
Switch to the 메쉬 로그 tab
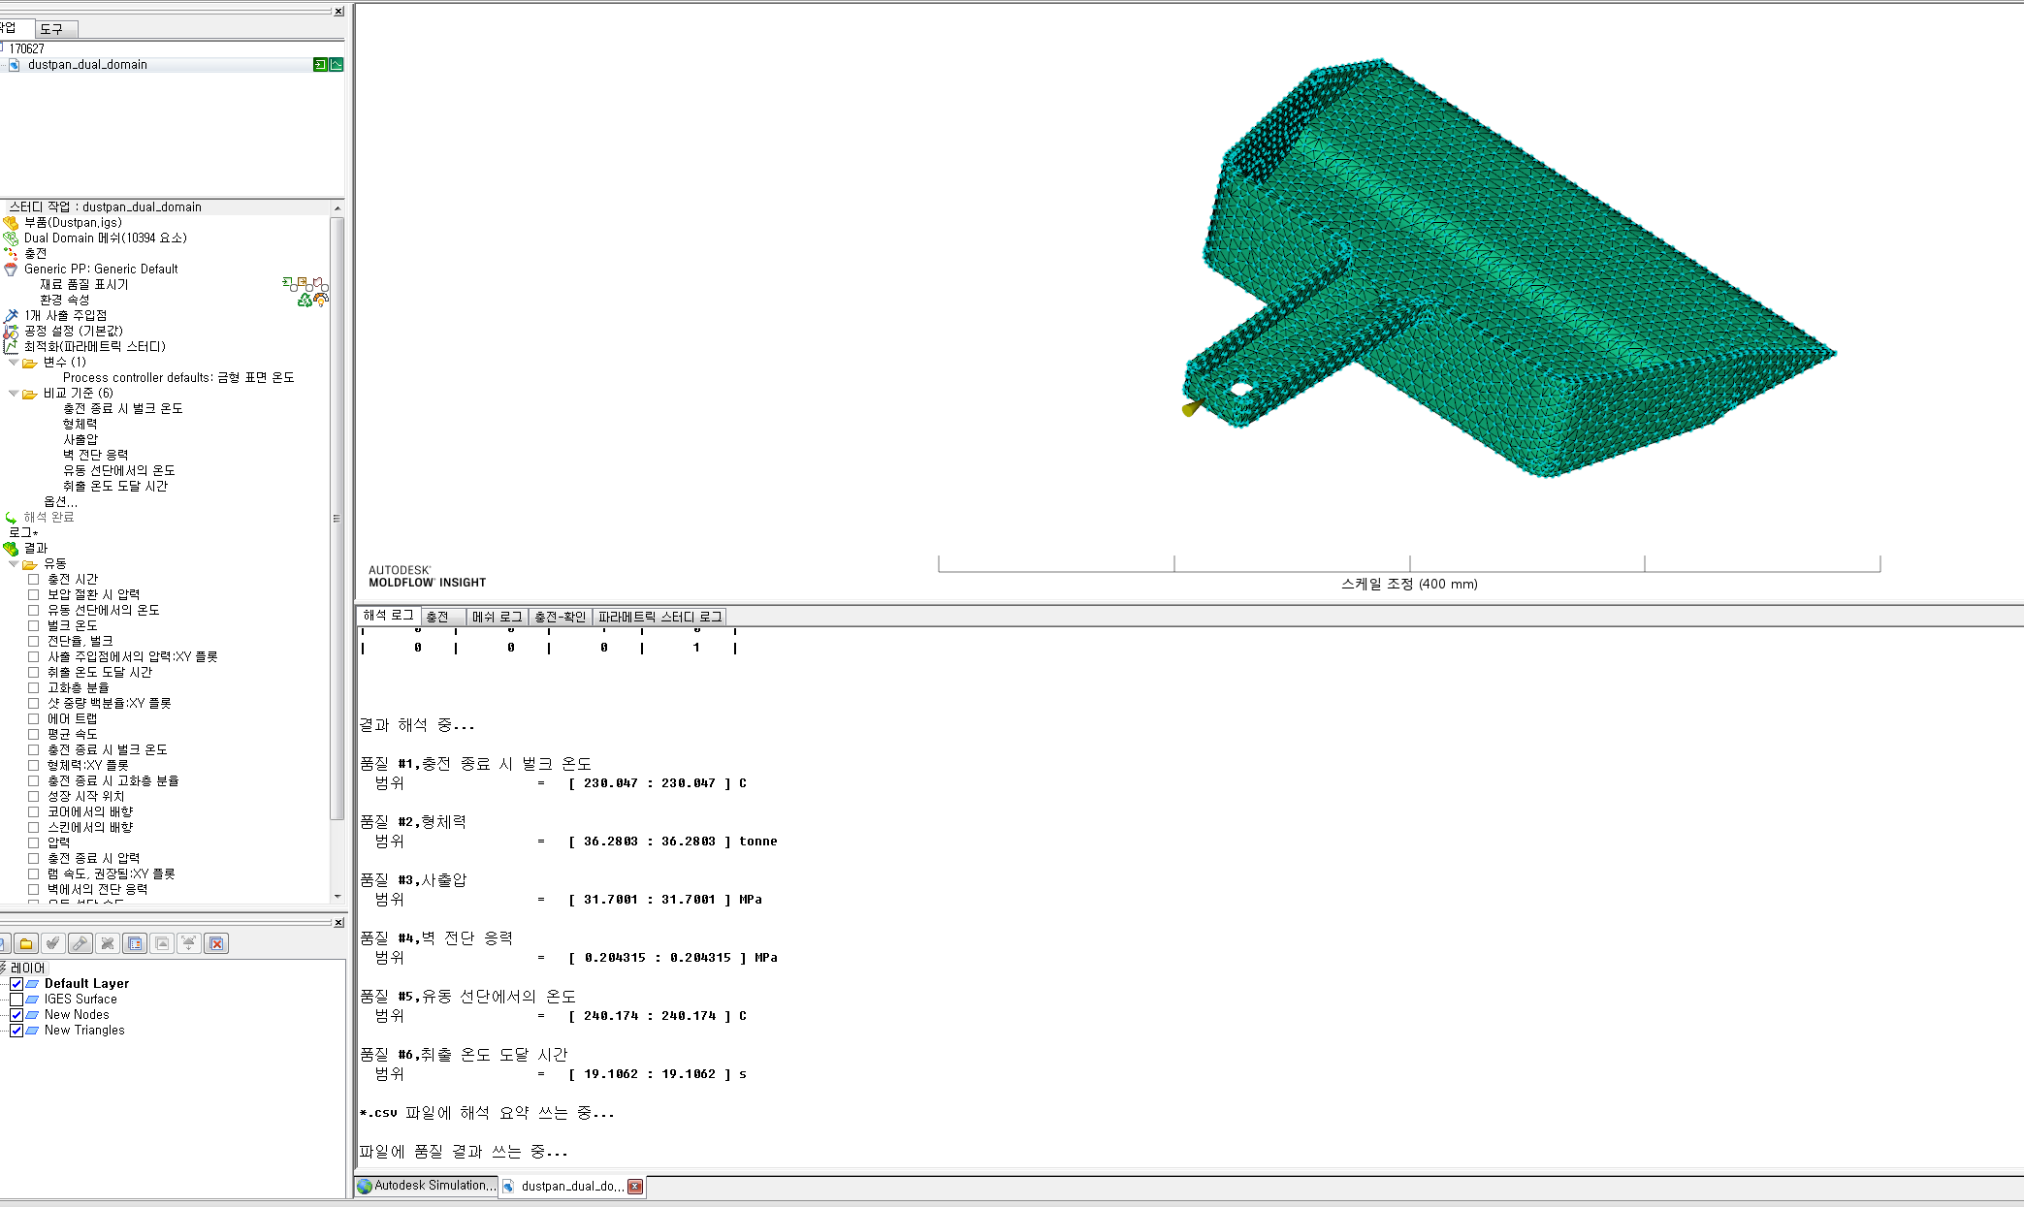point(497,617)
